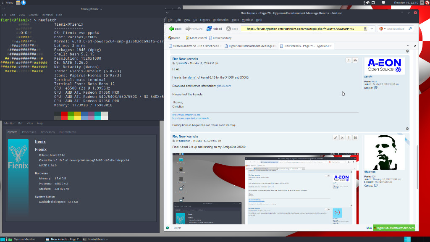Open the History menu in SeaLion

tap(205, 20)
